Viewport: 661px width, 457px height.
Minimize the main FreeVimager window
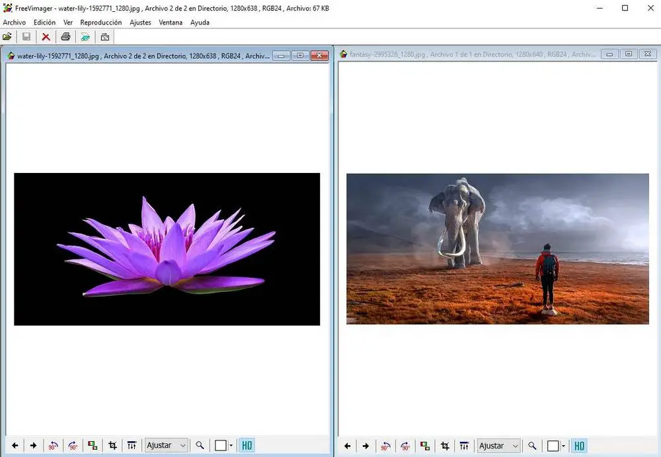tap(600, 8)
